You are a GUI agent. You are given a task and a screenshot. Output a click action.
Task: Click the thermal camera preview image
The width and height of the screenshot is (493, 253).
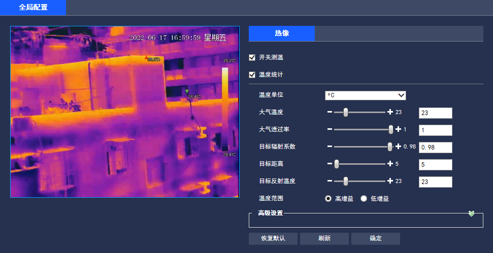click(x=125, y=112)
